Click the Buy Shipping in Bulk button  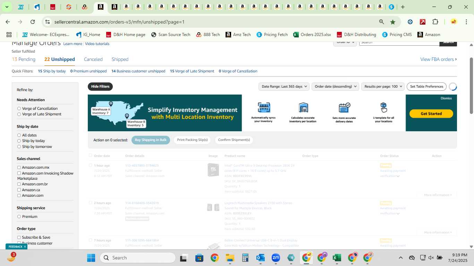pos(151,140)
